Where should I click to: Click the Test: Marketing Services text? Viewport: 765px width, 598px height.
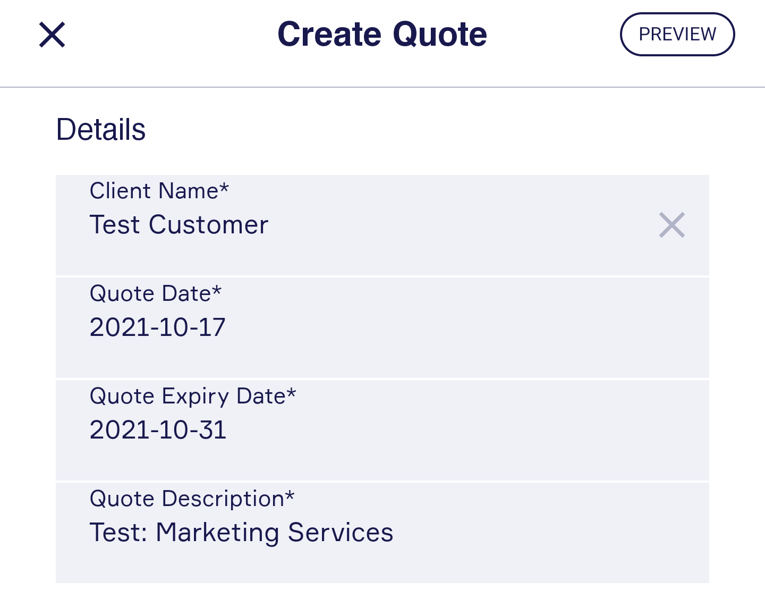(x=242, y=533)
